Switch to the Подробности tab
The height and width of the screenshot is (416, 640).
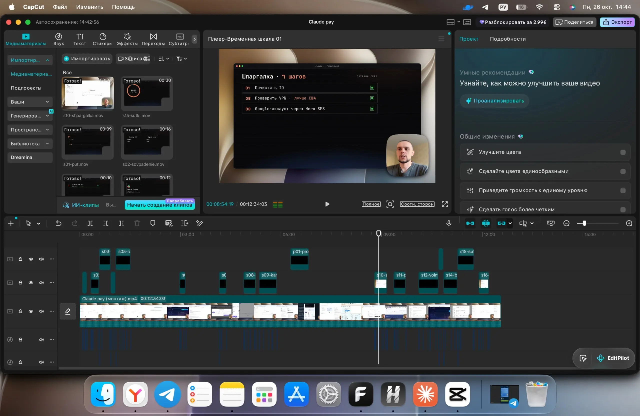point(507,39)
